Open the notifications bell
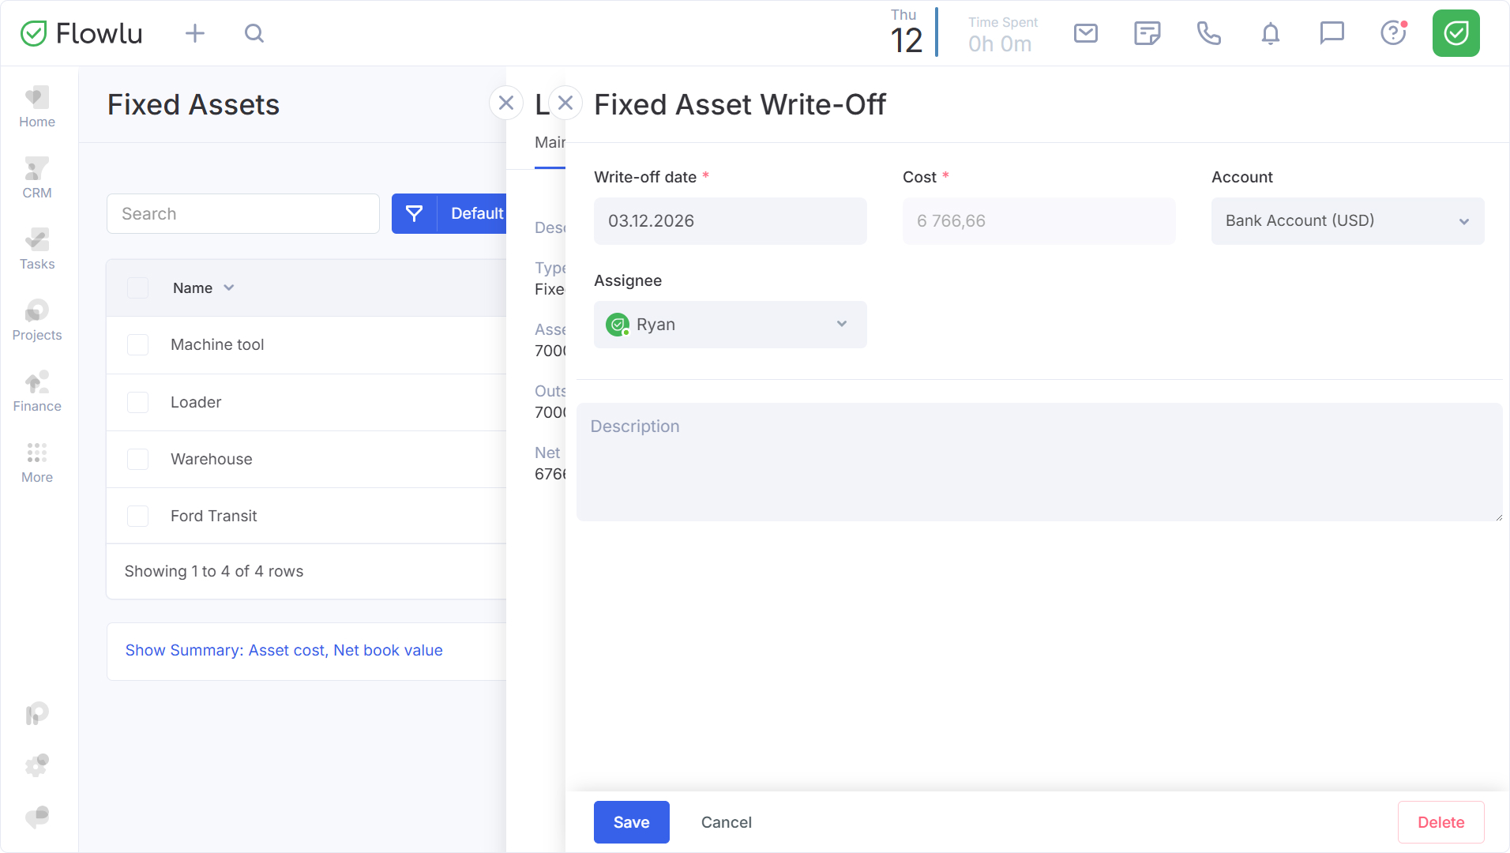The image size is (1510, 853). coord(1270,33)
